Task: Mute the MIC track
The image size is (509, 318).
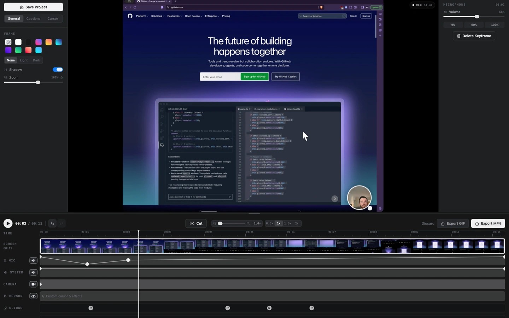Action: (x=33, y=260)
